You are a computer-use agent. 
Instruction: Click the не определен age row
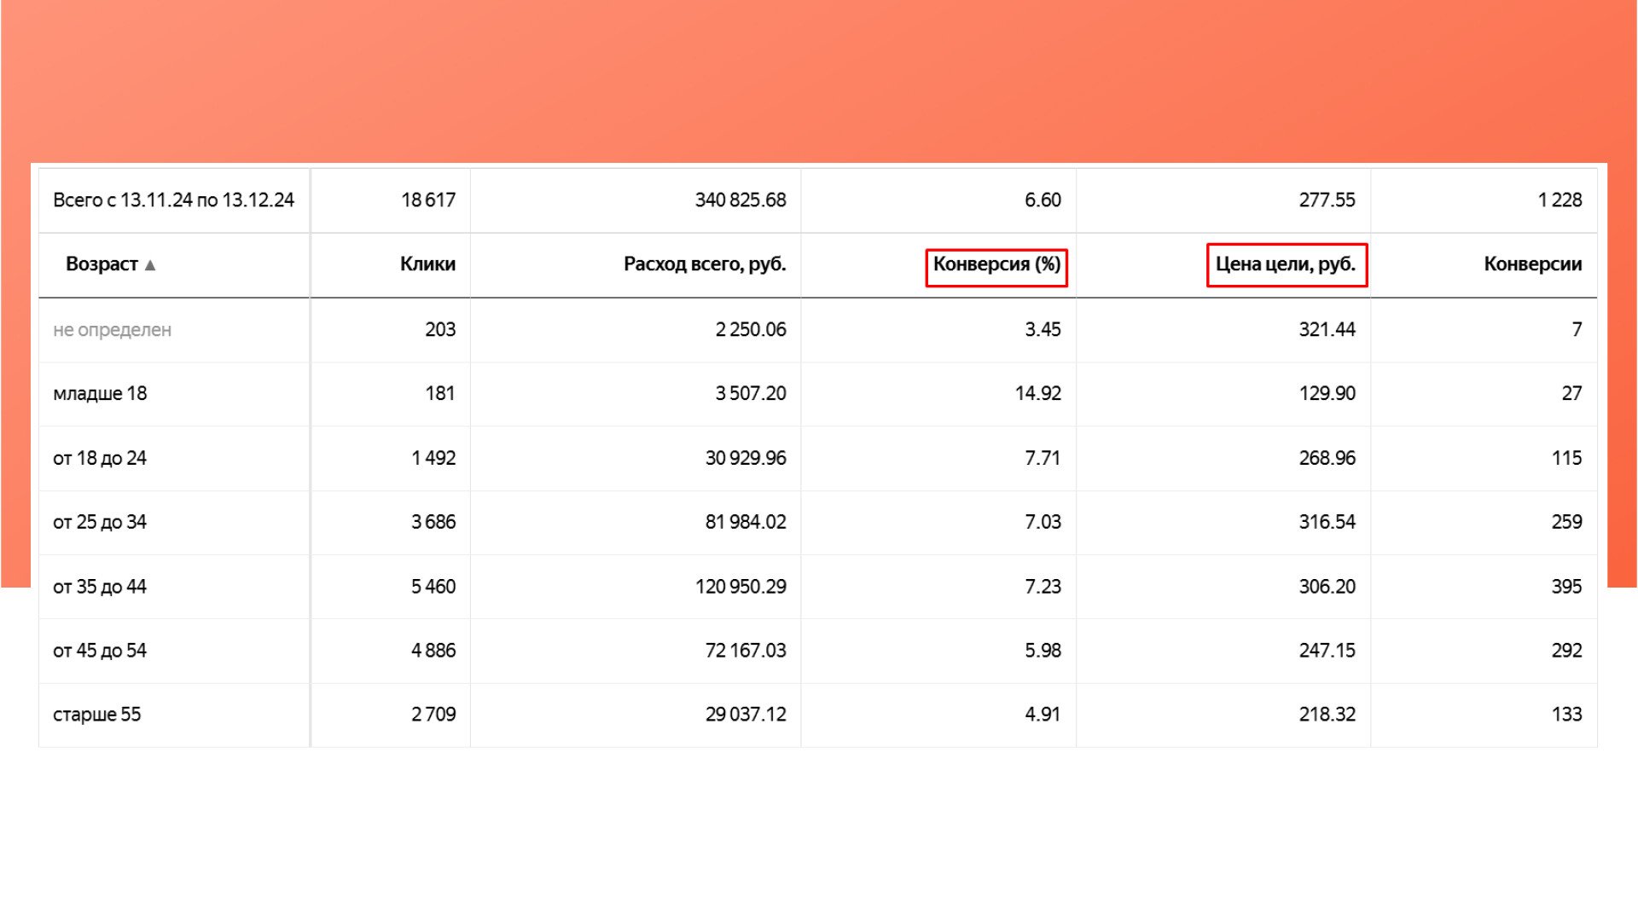tap(112, 330)
